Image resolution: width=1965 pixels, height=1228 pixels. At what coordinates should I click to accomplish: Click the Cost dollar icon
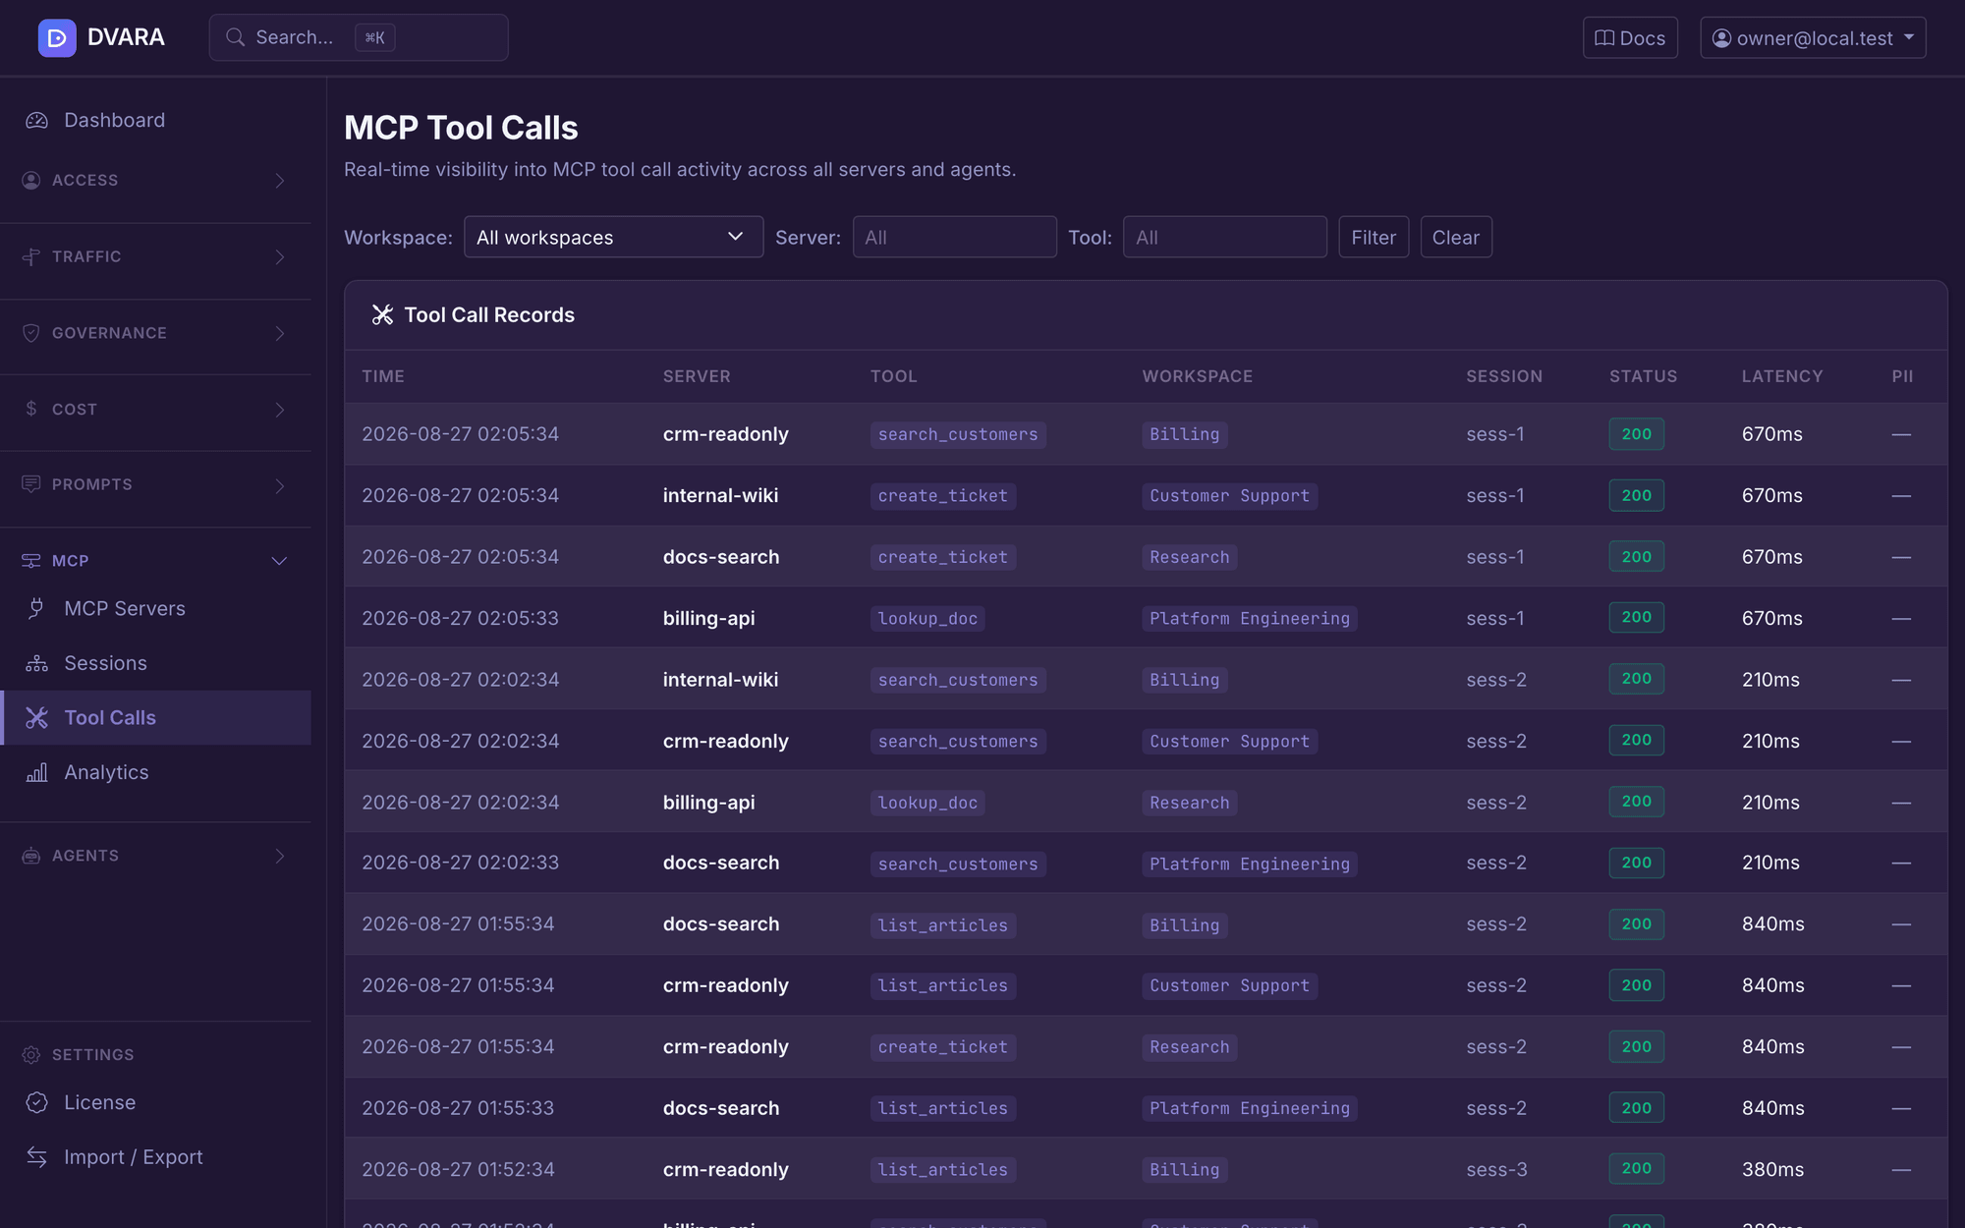click(31, 409)
